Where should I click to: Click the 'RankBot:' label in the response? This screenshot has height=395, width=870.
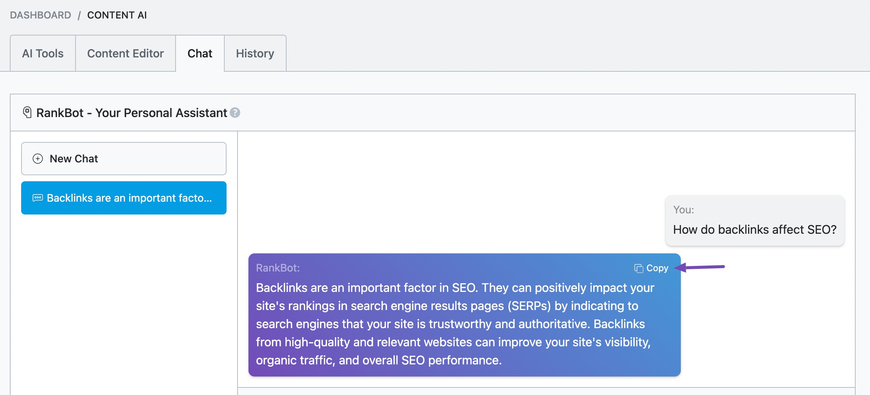tap(278, 267)
